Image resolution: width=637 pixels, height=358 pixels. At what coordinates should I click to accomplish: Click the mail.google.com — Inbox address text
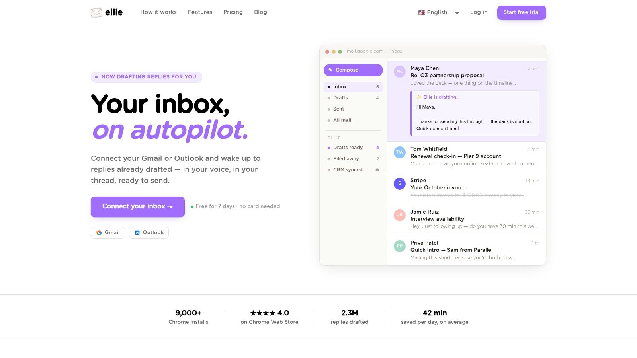pos(374,51)
